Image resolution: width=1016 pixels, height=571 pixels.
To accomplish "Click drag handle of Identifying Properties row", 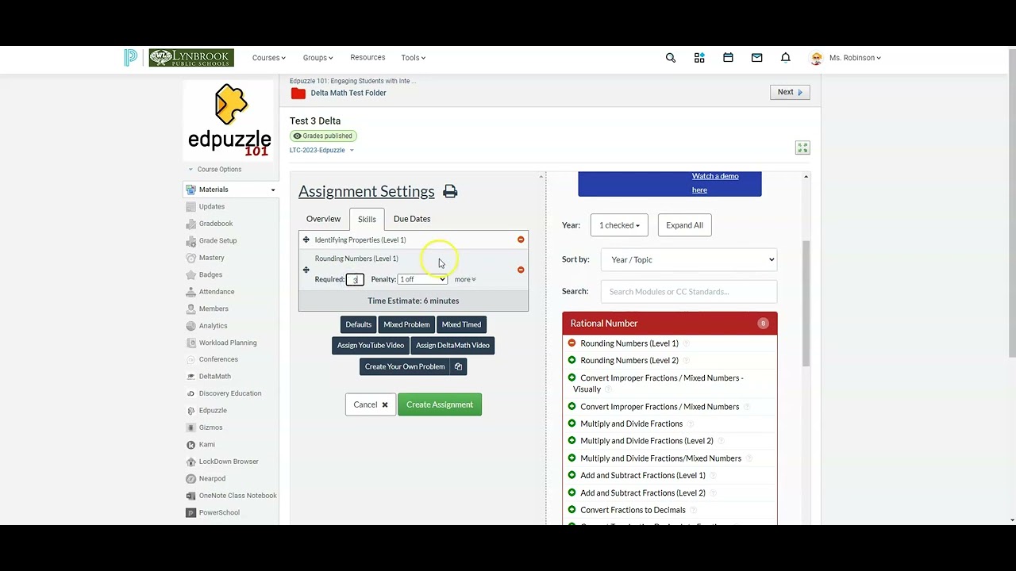I will tap(306, 240).
